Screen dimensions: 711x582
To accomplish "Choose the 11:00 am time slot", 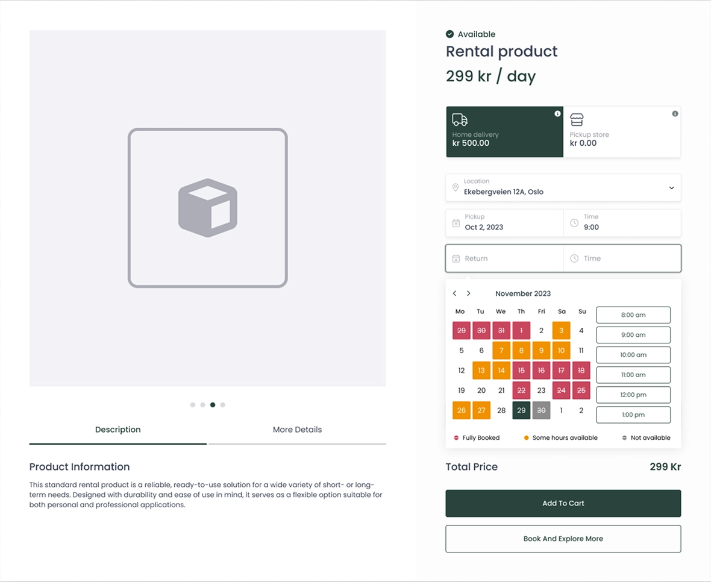I will pyautogui.click(x=633, y=375).
